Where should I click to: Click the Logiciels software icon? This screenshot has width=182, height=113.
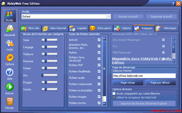pyautogui.click(x=72, y=28)
